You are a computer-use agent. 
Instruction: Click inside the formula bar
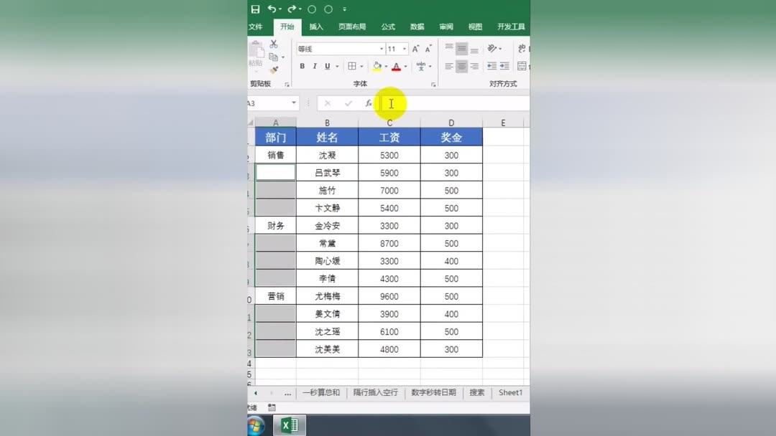[x=431, y=103]
